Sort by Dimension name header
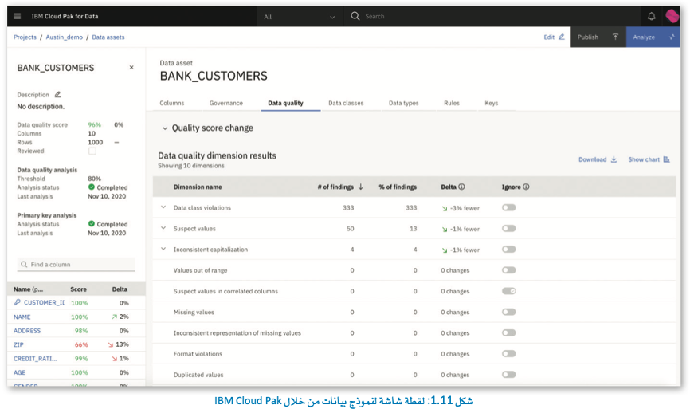The width and height of the screenshot is (690, 413). coord(198,187)
